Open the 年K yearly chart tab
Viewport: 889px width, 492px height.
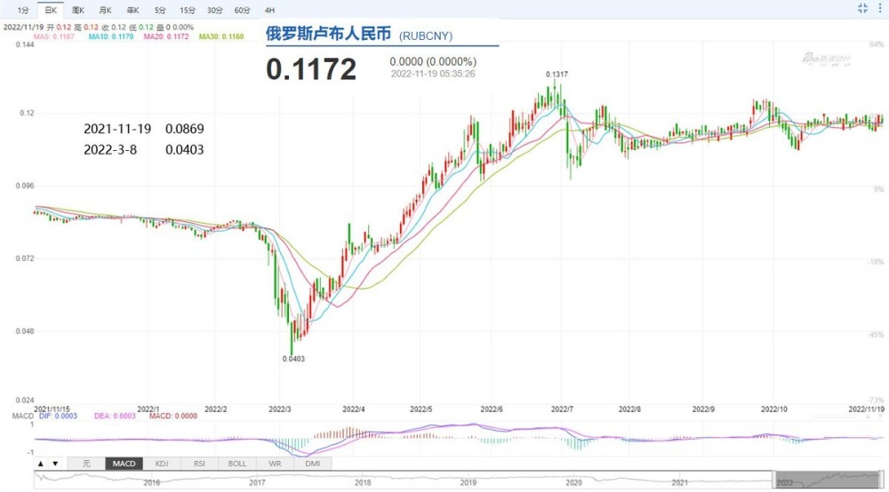[x=132, y=10]
